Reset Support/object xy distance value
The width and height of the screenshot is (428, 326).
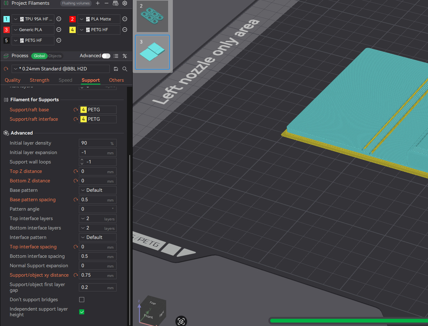(x=75, y=275)
